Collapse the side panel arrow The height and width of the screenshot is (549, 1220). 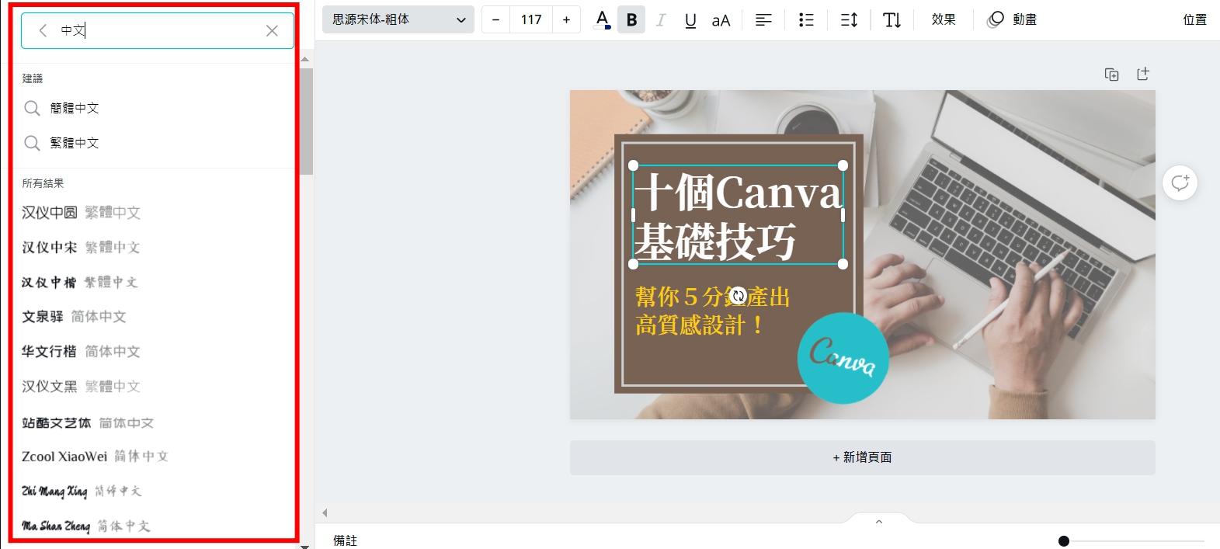click(x=325, y=513)
